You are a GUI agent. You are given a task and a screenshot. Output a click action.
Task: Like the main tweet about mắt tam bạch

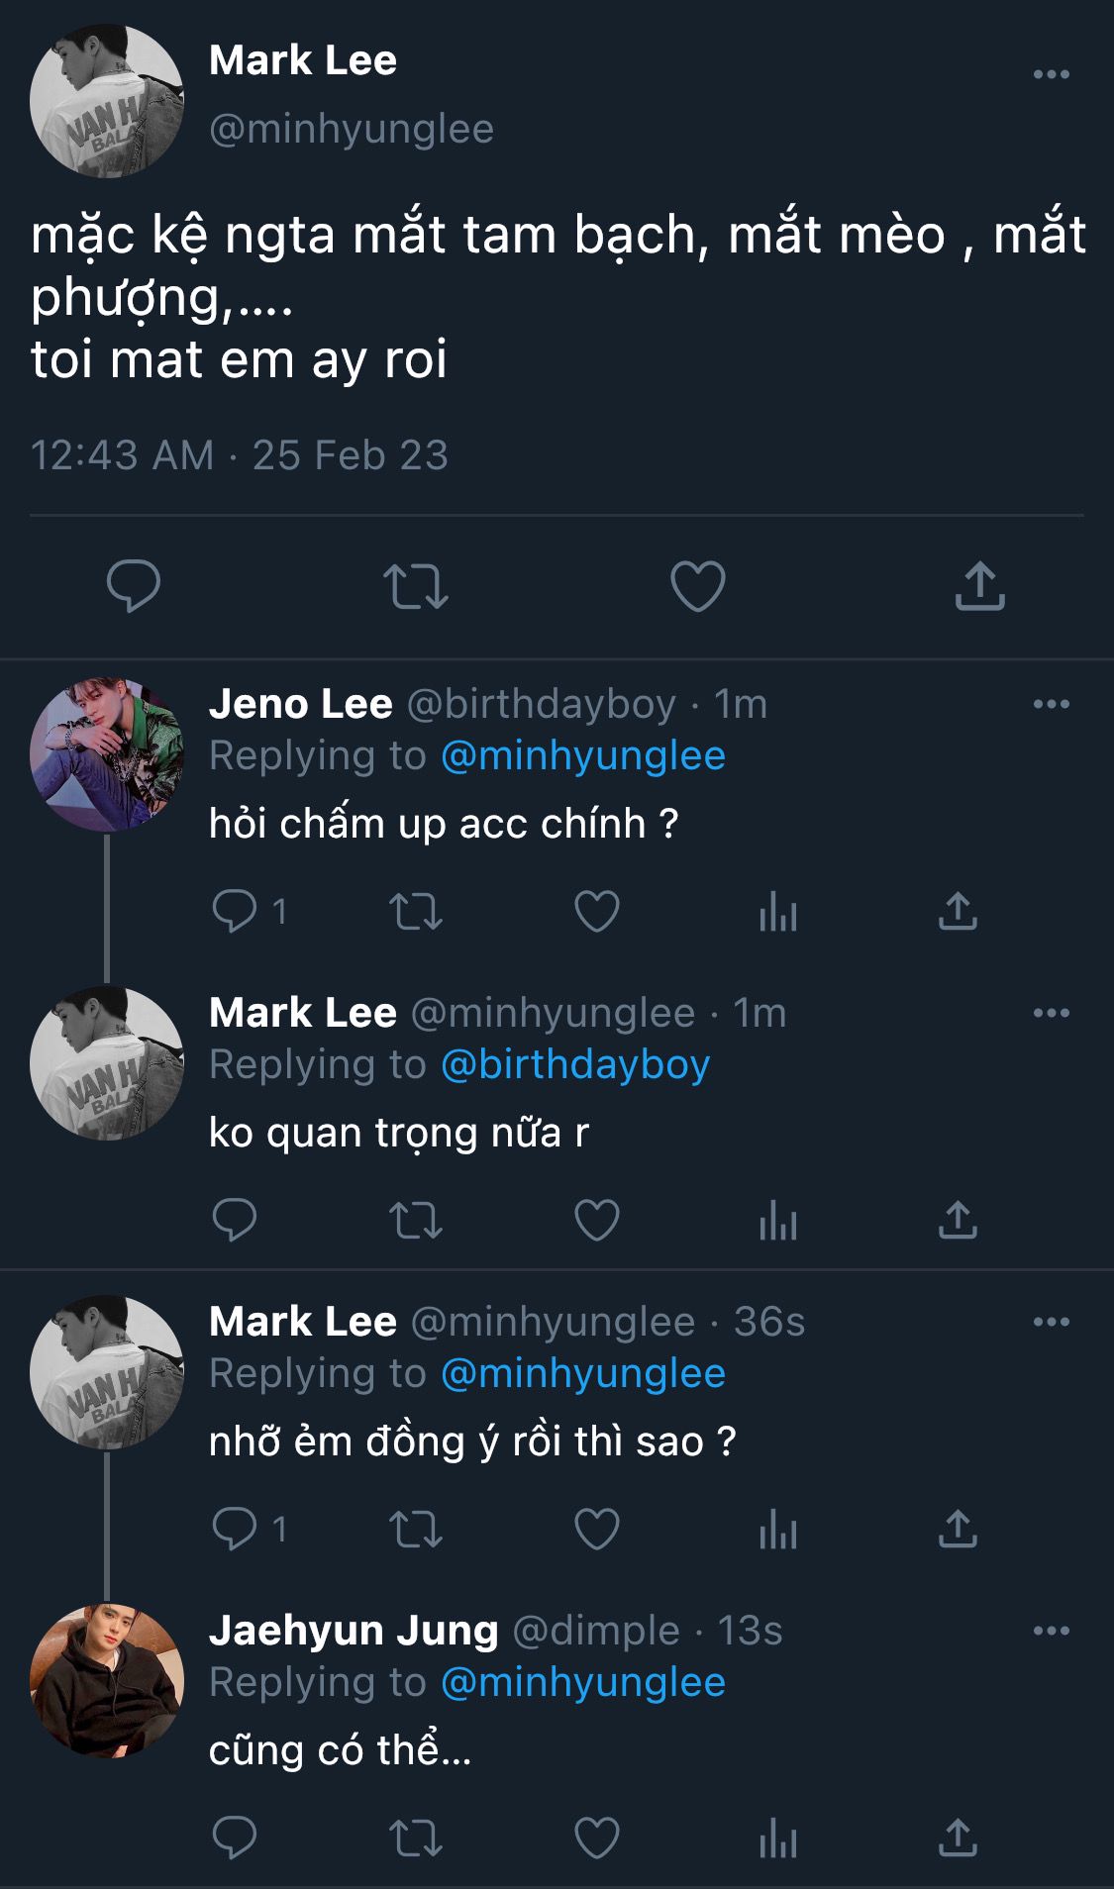coord(698,585)
